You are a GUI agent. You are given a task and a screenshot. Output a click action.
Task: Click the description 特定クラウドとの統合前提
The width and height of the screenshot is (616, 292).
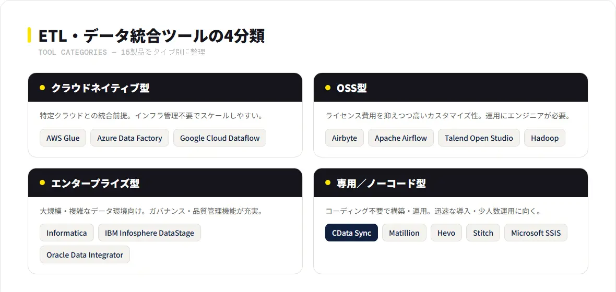tap(151, 116)
